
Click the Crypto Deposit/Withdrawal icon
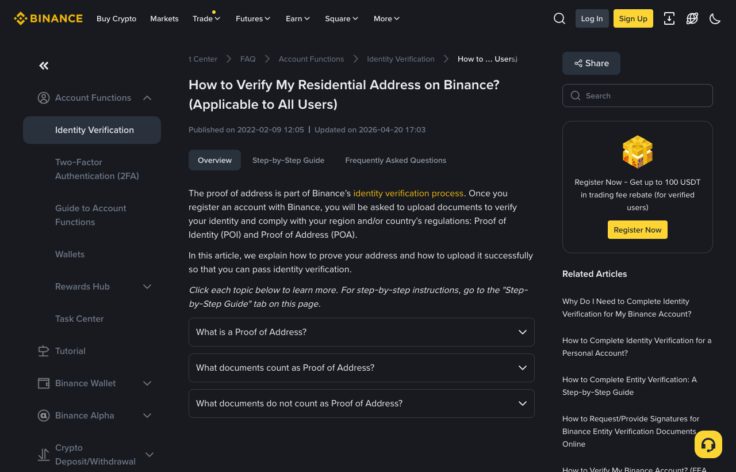[44, 455]
